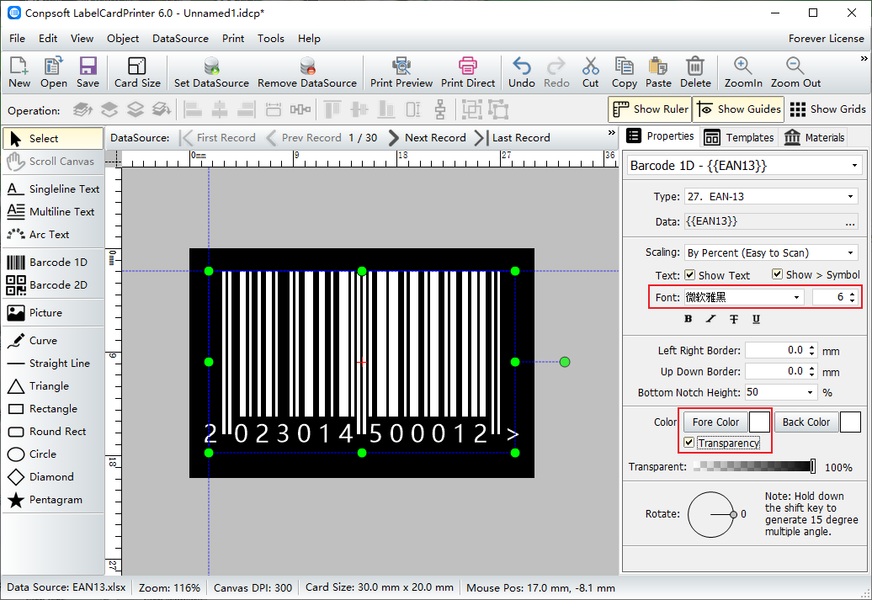Image resolution: width=872 pixels, height=600 pixels.
Task: Activate the Select pointer tool
Action: click(x=53, y=139)
